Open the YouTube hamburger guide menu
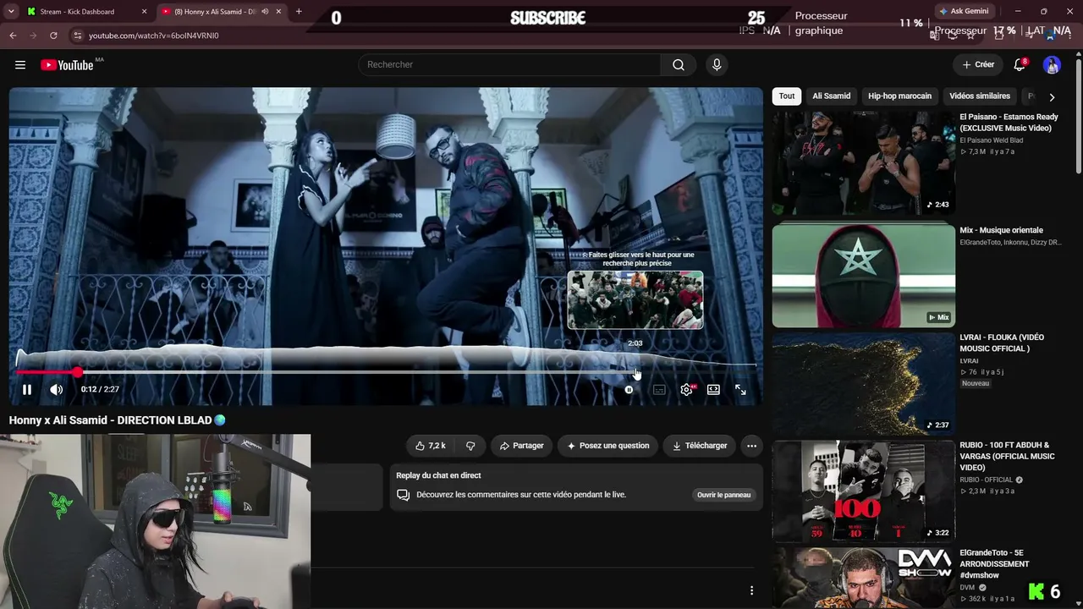Screen dimensions: 1083x609 click(20, 65)
